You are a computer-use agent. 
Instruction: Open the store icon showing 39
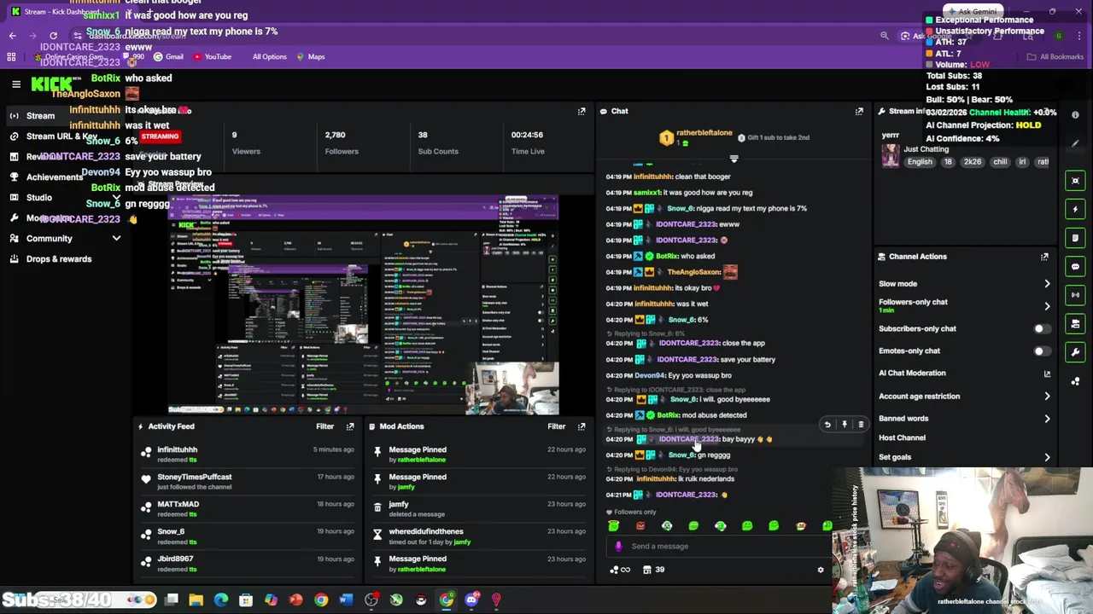[x=653, y=570]
